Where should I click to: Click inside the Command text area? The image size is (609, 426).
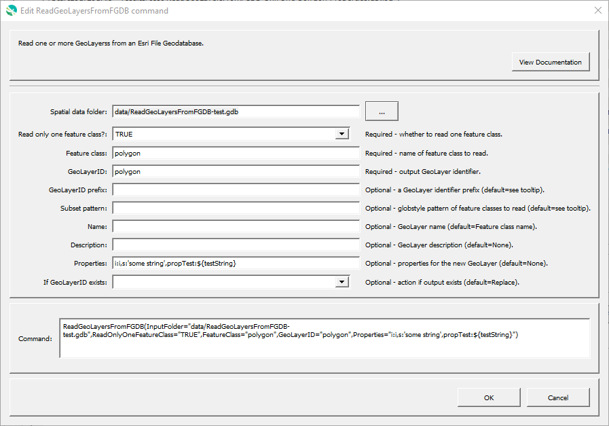coord(325,338)
